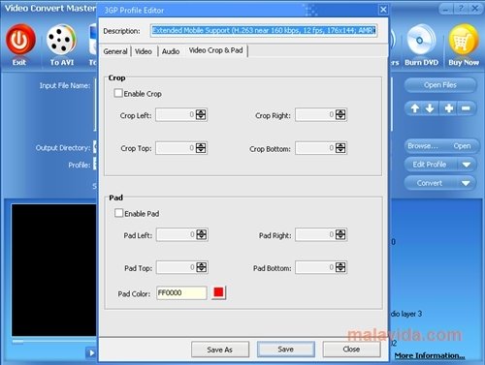Open the More Information link
The height and width of the screenshot is (365, 485).
(430, 355)
